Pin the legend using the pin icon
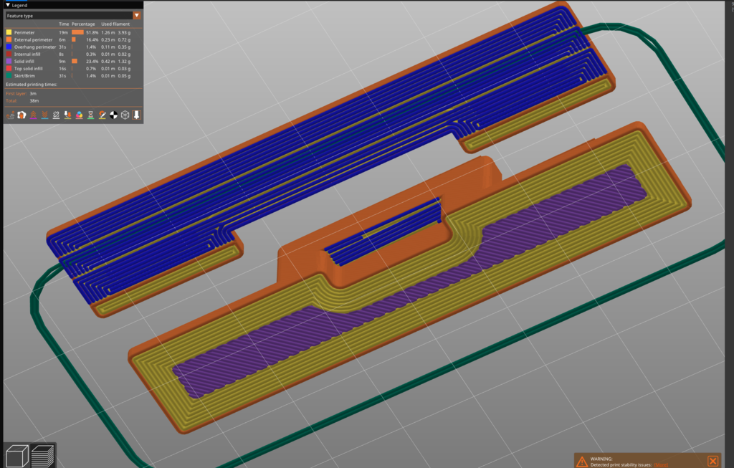734x468 pixels. tap(137, 115)
